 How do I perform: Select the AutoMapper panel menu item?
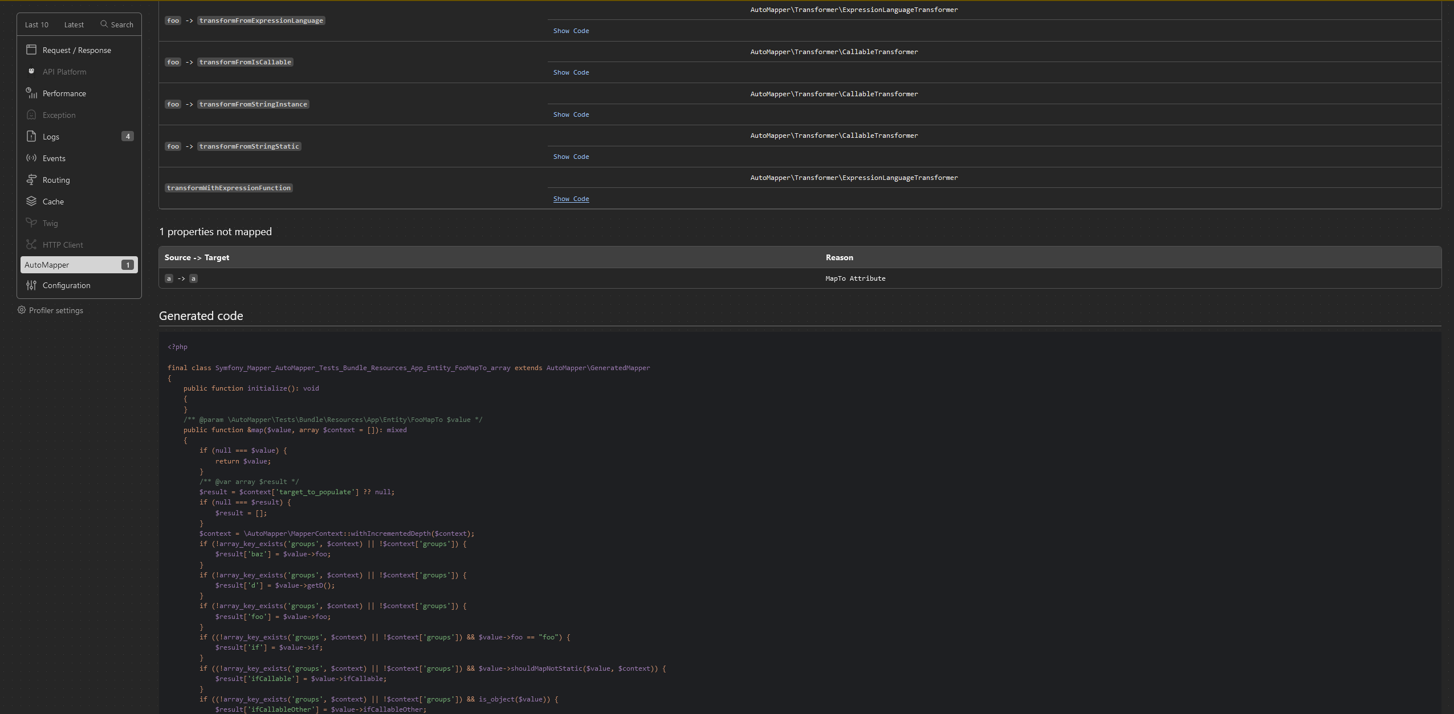[x=47, y=265]
